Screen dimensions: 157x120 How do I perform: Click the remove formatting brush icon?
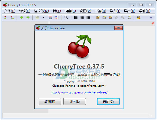(x=138, y=18)
